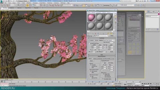Open the Map #2 name dropdown
Image resolution: width=160 pixels, height=90 pixels.
[102, 36]
